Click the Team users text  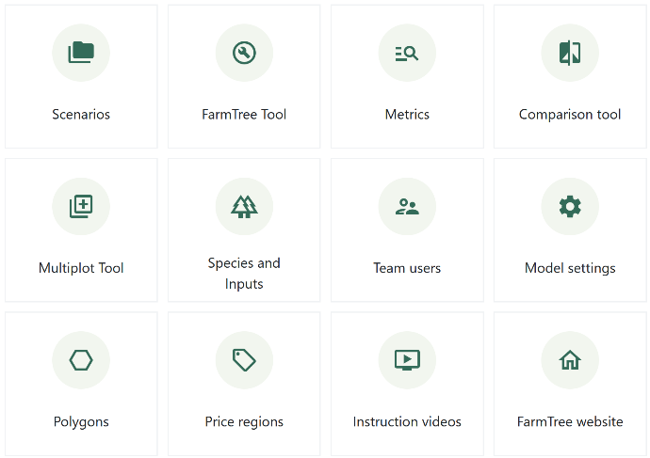tap(407, 268)
